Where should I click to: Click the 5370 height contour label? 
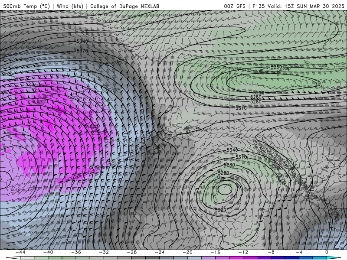pos(82,51)
